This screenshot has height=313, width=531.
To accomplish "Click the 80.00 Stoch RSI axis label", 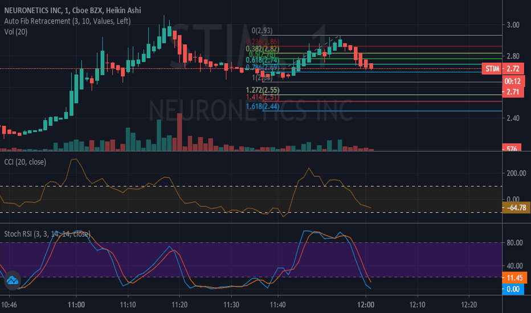I will click(514, 242).
